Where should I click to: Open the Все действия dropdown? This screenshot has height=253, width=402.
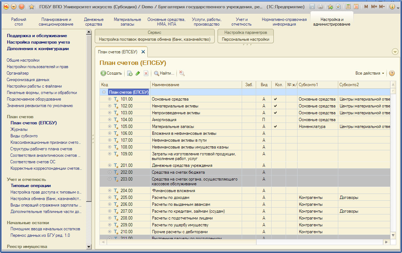pos(370,74)
